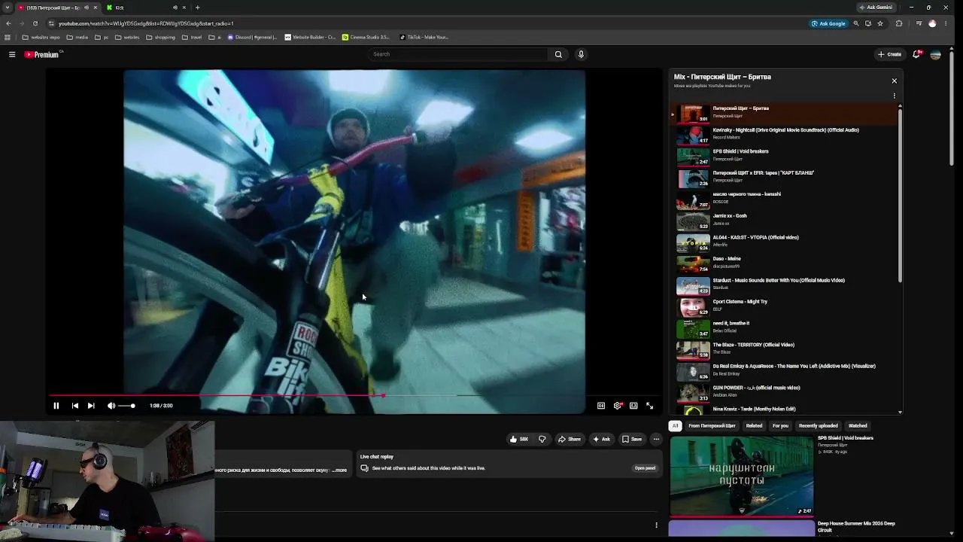Viewport: 963px width, 542px height.
Task: Open Chrome media controls icon
Action: coord(919,23)
